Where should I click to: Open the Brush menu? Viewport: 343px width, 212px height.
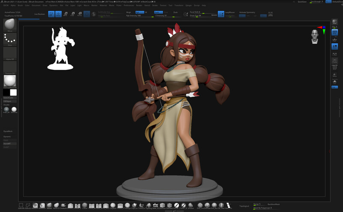point(20,5)
